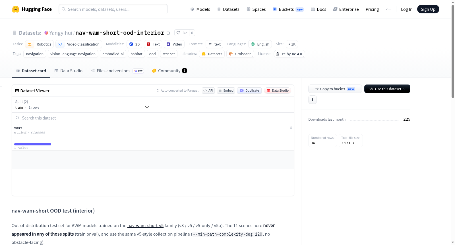Viewport: 455px width, 245px height.
Task: Click the Hugging Face logo icon
Action: [x=16, y=9]
